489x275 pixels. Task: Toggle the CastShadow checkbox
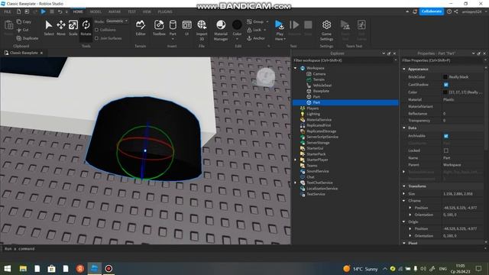coord(446,85)
